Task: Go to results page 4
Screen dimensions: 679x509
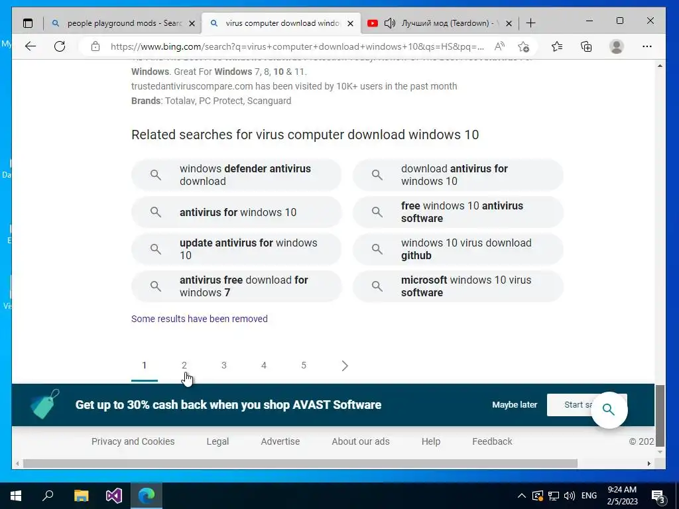Action: [x=264, y=366]
